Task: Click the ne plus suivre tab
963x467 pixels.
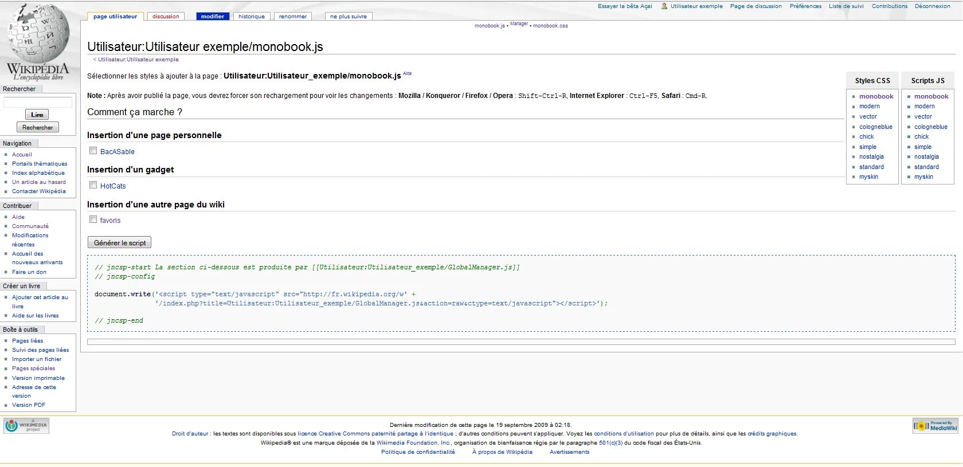Action: (x=349, y=17)
